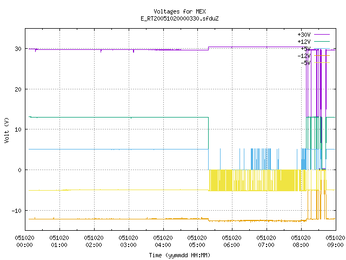This screenshot has height=260, width=346.
Task: Click the x-axis time label "01:00"
Action: 59,245
